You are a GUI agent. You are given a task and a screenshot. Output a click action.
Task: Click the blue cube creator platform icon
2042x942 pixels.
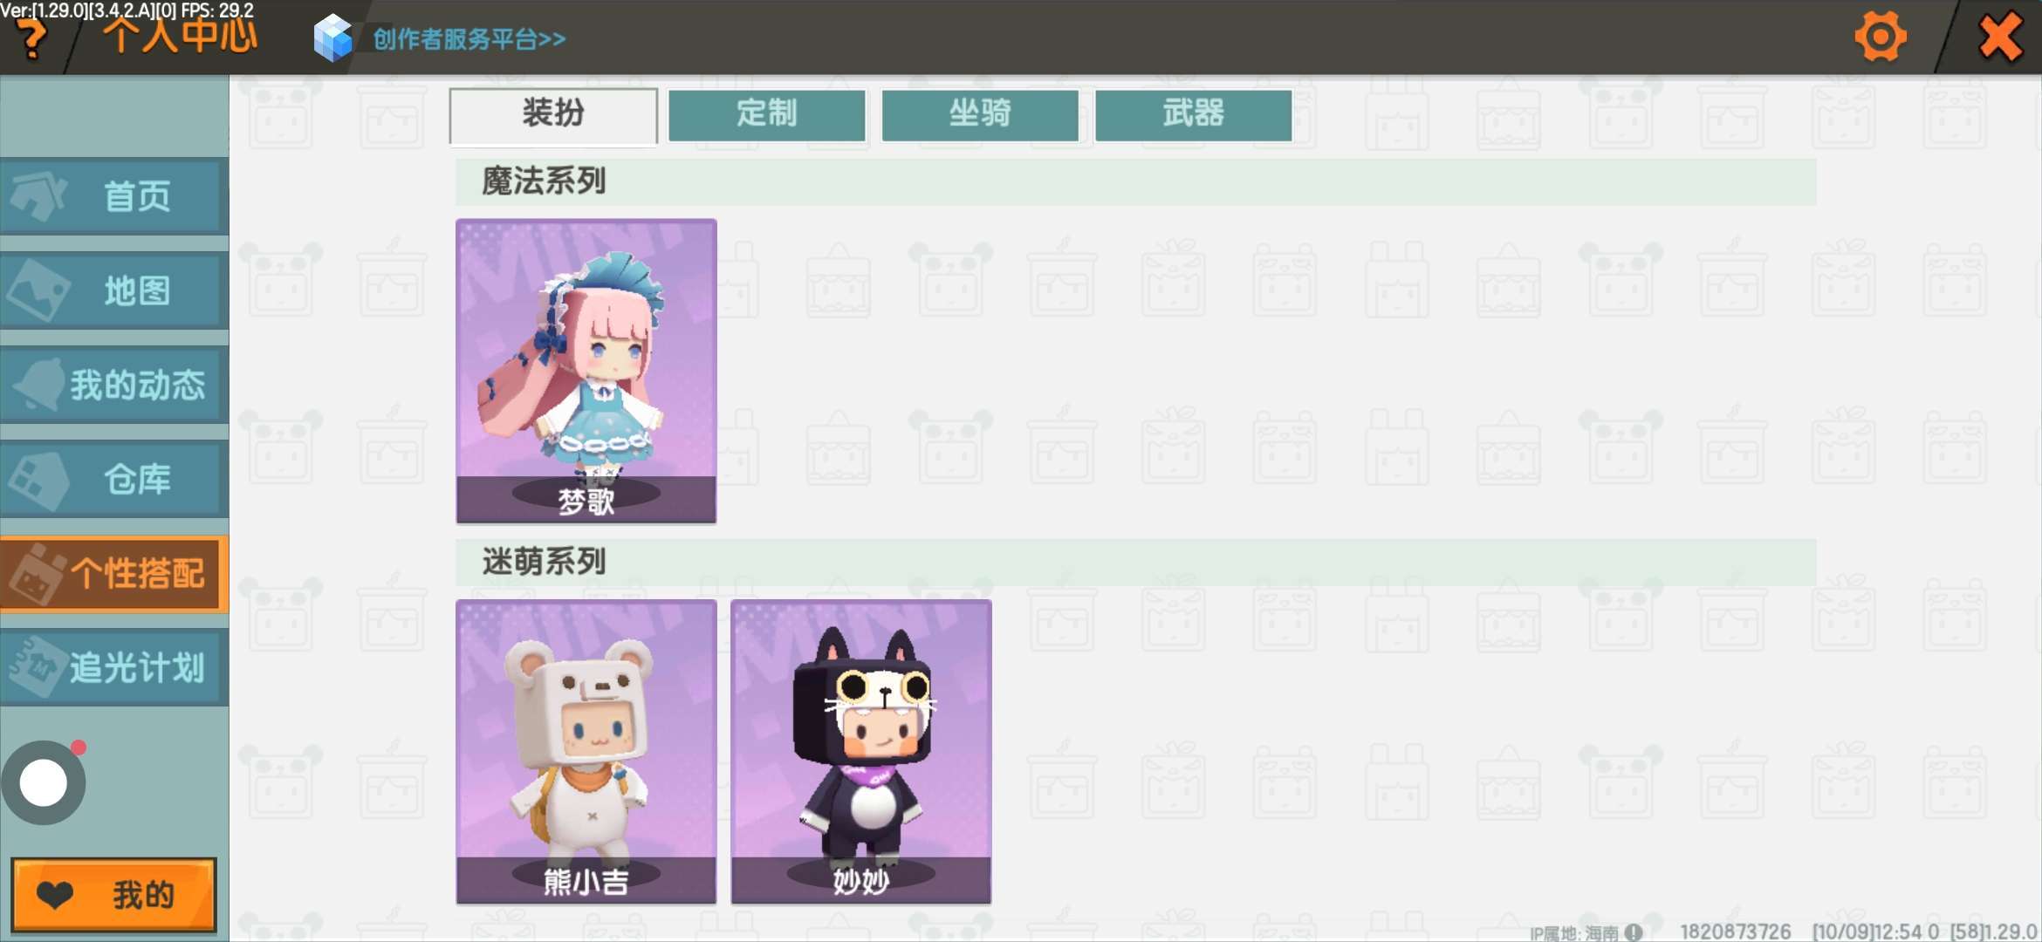click(x=332, y=38)
